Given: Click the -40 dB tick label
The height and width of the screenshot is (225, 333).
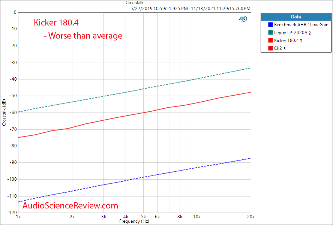Looking at the screenshot, I should [12, 79].
